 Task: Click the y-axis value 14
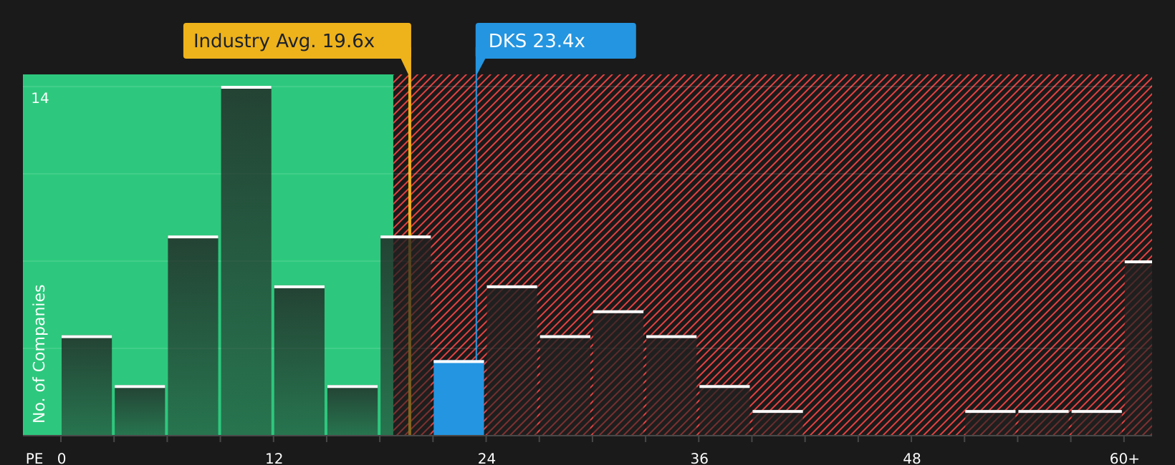40,98
